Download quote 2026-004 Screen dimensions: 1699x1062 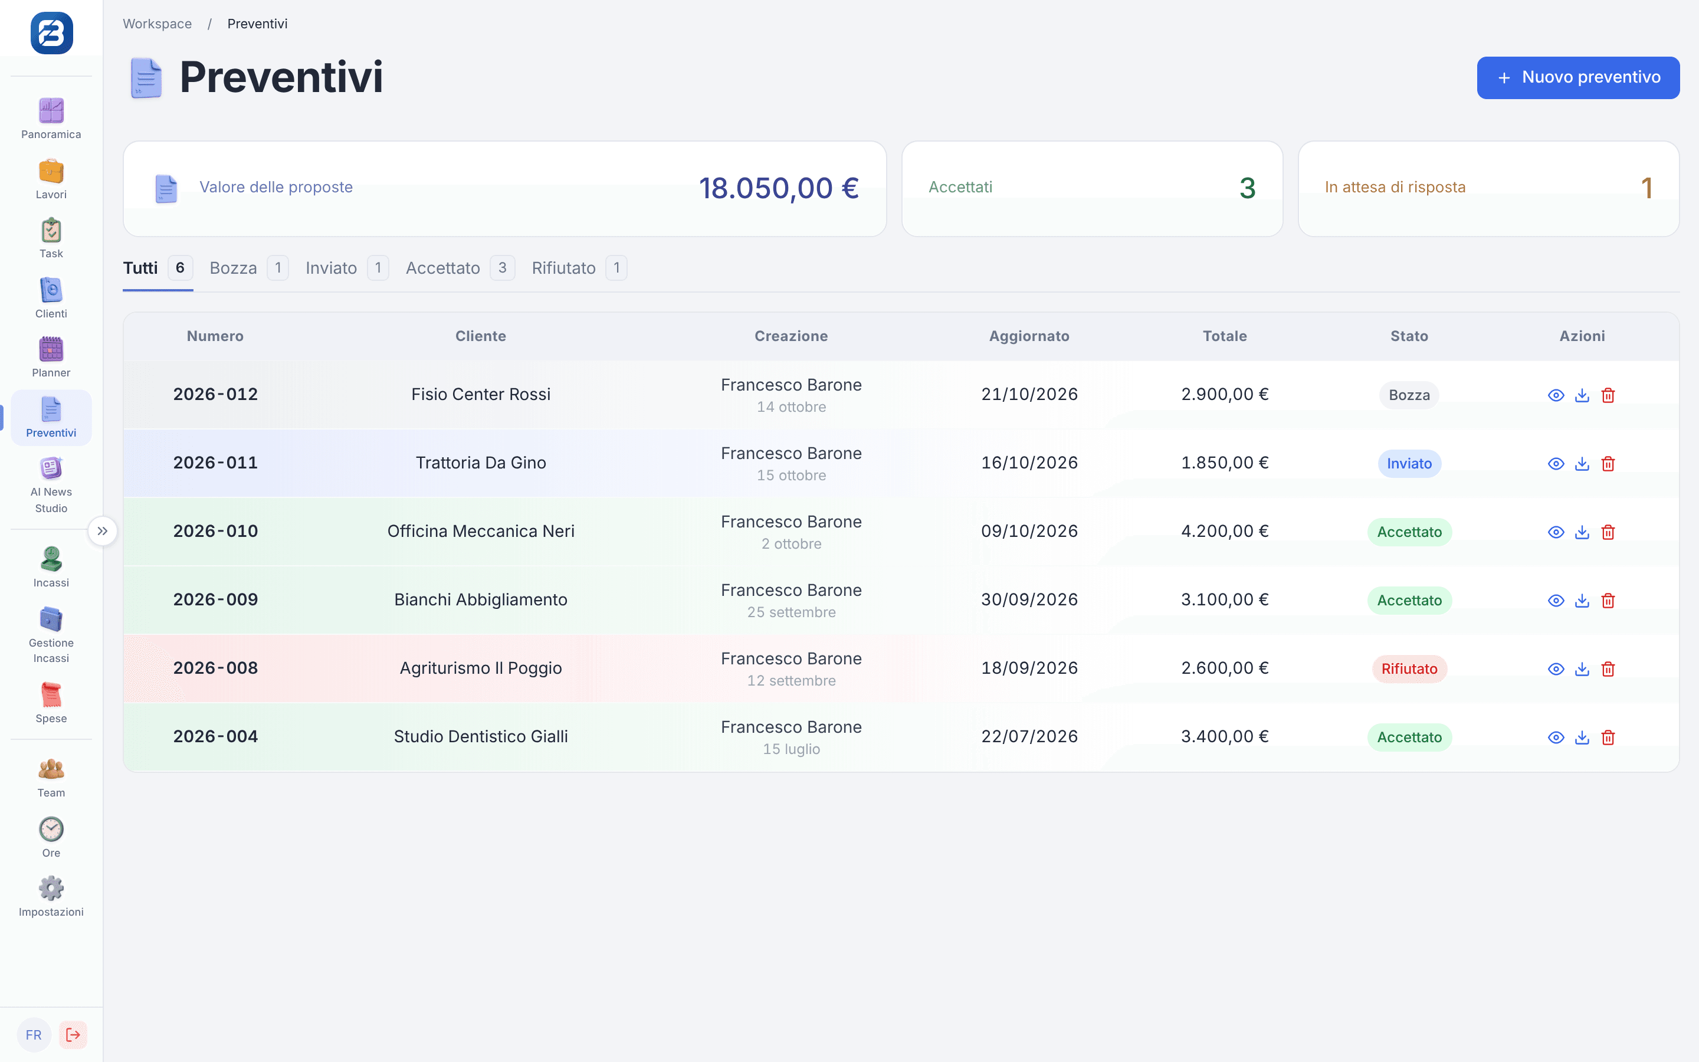(x=1582, y=737)
